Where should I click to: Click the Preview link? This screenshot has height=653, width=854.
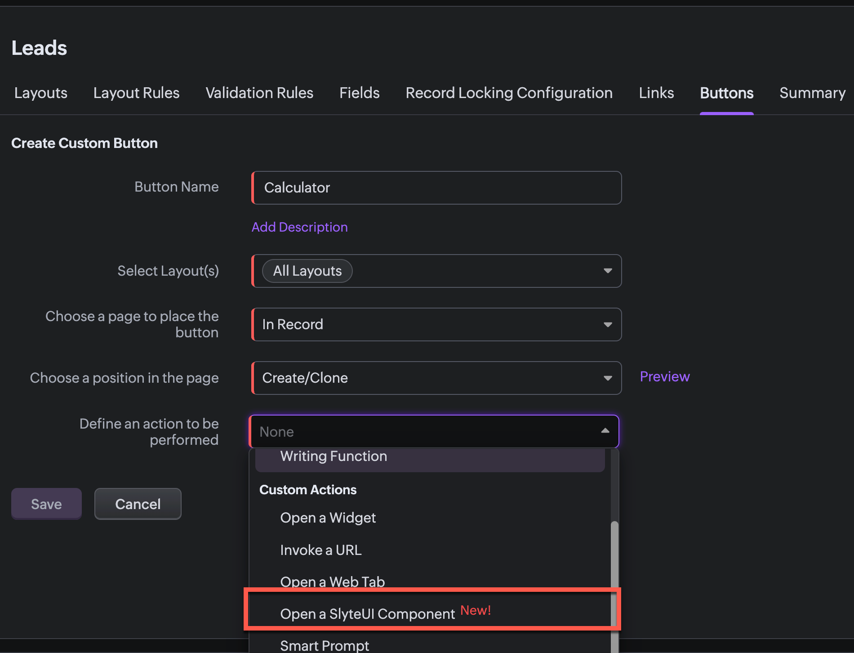click(x=664, y=376)
